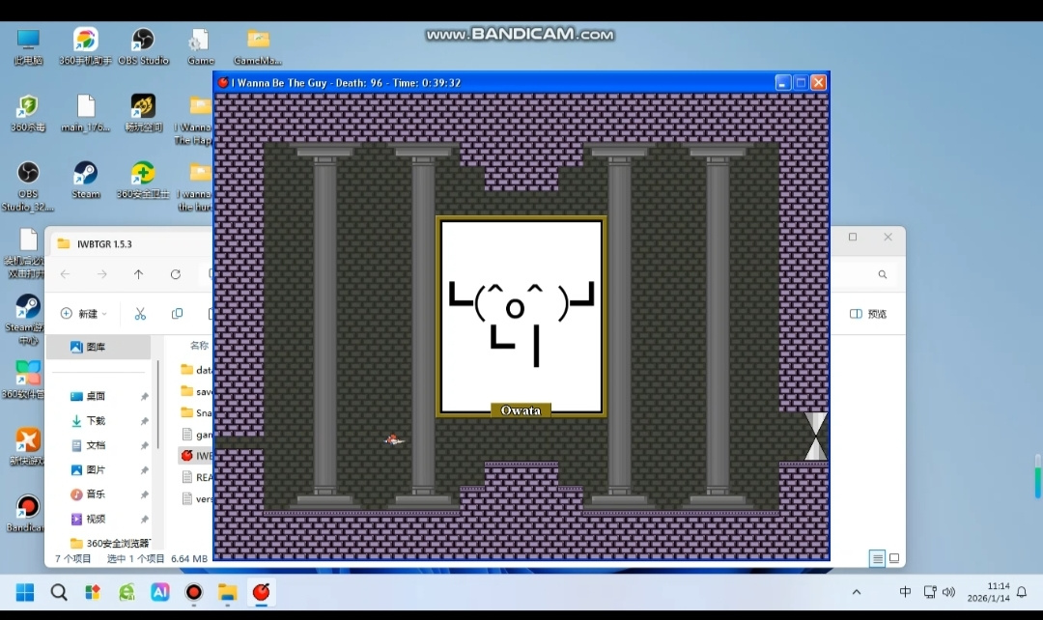
Task: Unpin 下载 using its pin icon
Action: pyautogui.click(x=144, y=421)
